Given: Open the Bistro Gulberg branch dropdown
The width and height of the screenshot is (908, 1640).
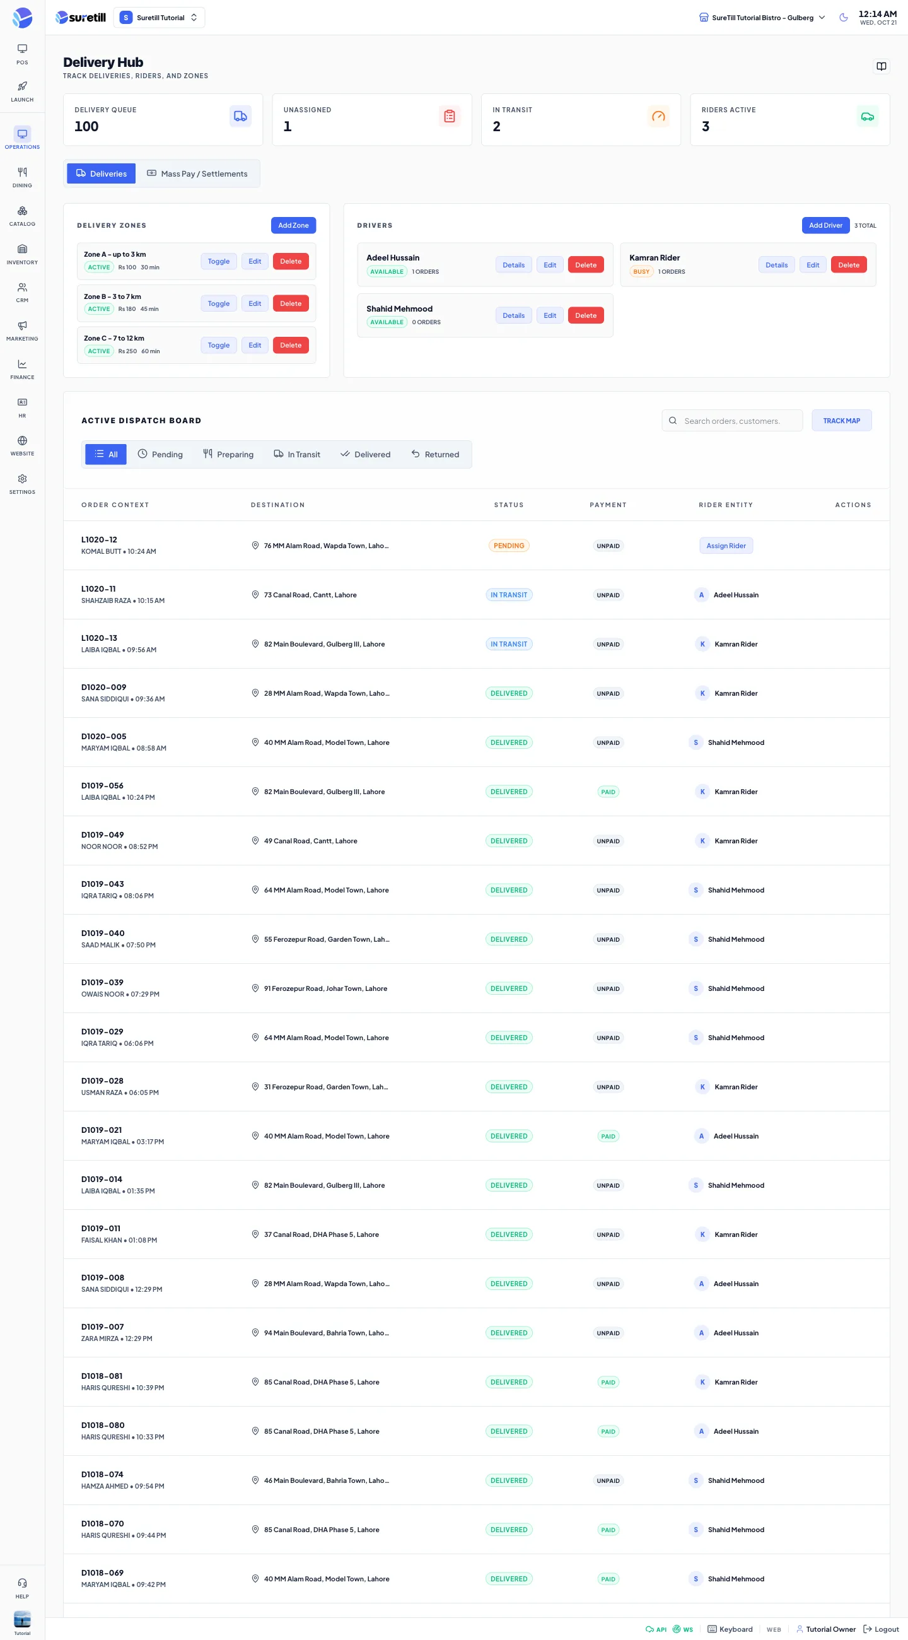Looking at the screenshot, I should point(762,18).
